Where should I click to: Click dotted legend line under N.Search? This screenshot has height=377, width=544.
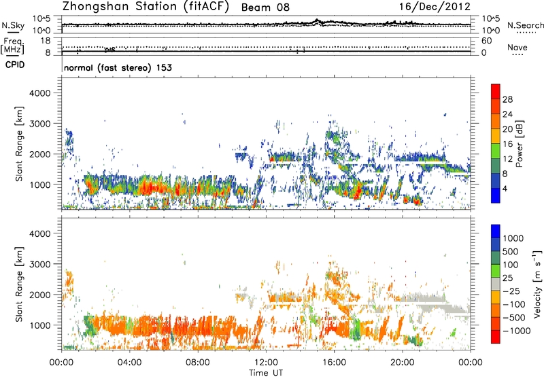[x=526, y=33]
